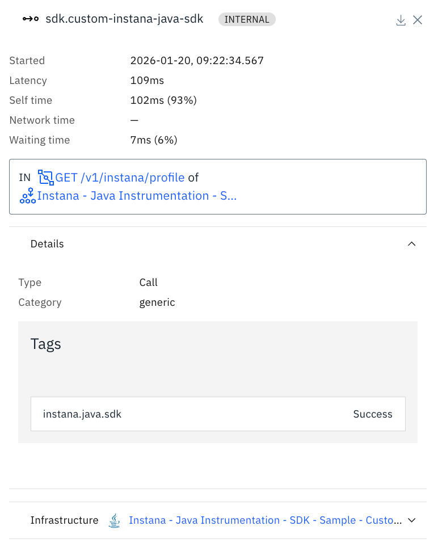Click the Network time label
The height and width of the screenshot is (547, 438).
click(x=42, y=120)
